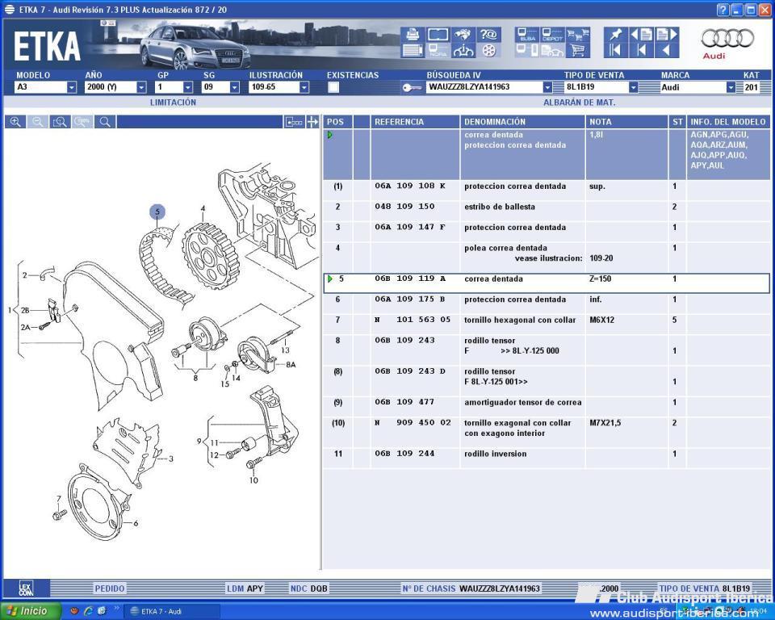775x620 pixels.
Task: Click the plain magnifier icon
Action: [x=105, y=122]
